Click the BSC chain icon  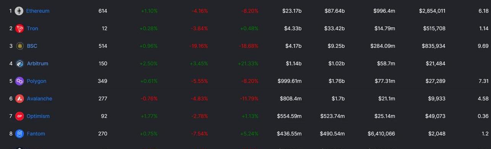click(x=19, y=46)
